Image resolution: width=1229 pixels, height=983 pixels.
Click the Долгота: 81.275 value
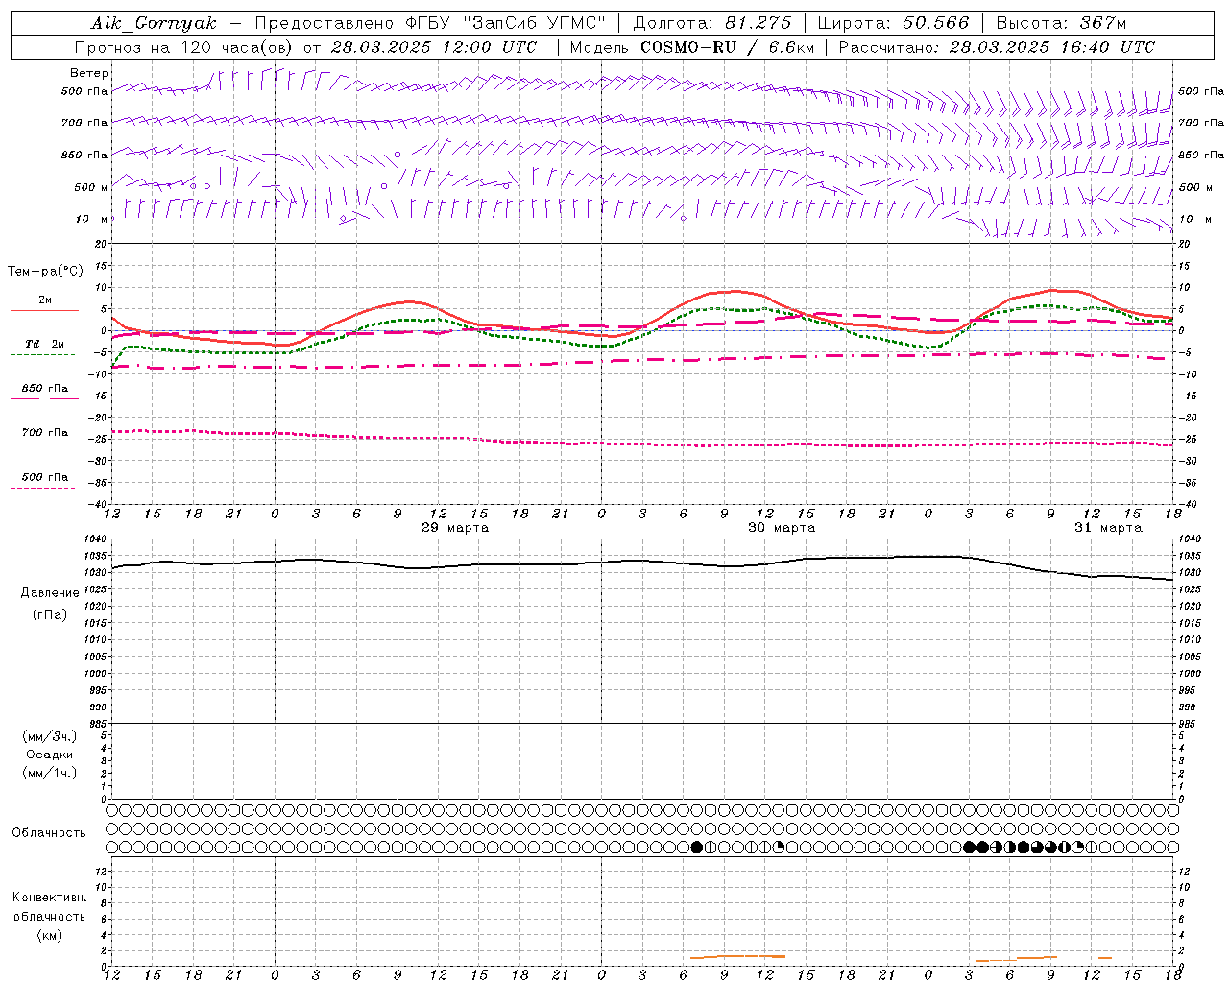pos(712,23)
